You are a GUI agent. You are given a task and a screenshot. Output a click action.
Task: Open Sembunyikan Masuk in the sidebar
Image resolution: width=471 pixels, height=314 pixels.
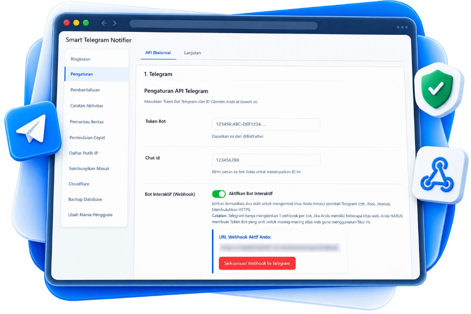pos(95,169)
